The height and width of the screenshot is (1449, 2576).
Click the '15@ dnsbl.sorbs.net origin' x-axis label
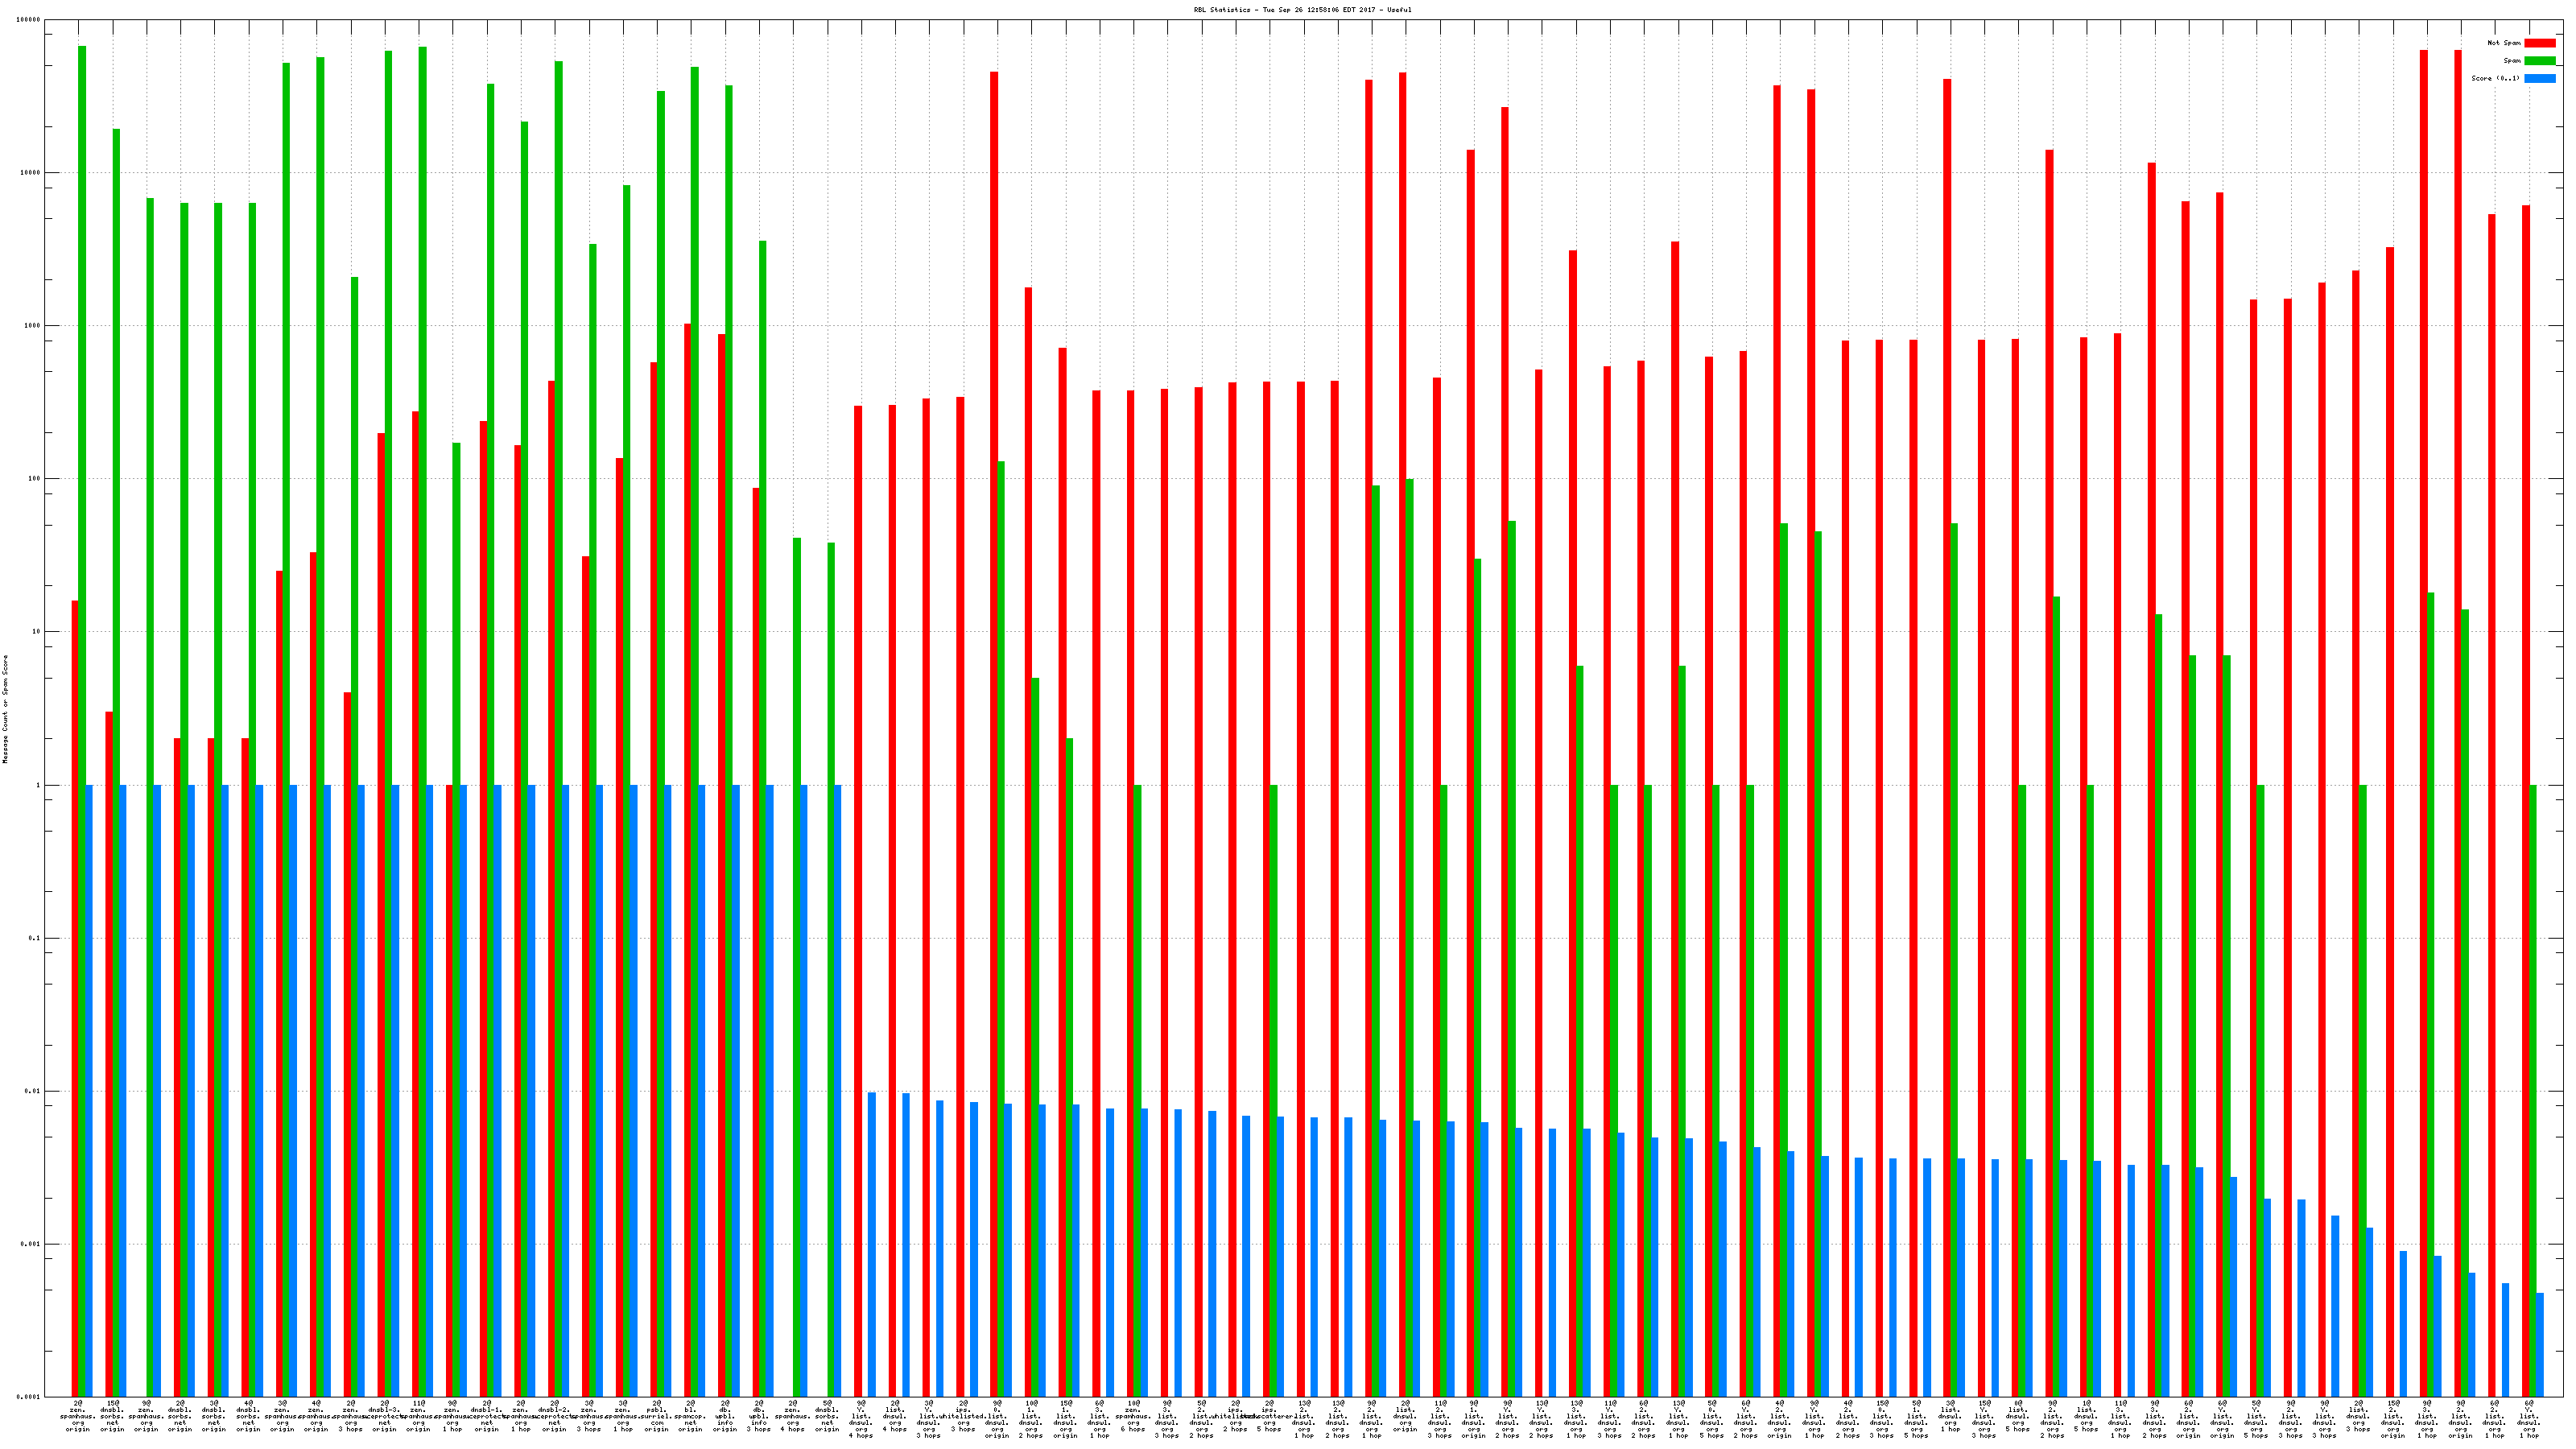[x=112, y=1416]
